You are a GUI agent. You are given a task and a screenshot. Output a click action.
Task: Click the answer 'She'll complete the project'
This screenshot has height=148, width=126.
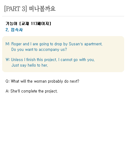pos(34,91)
